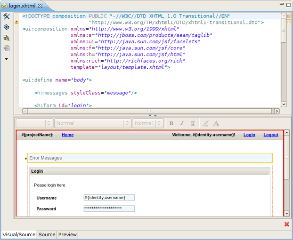Click visual pane scroll down arrow
293x240 pixels.
(287, 213)
